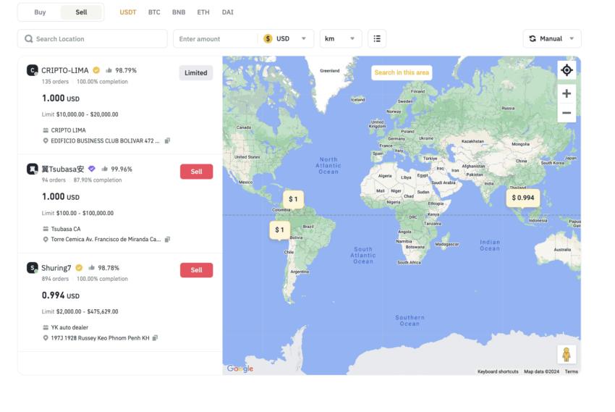Viewport: 615px width, 412px height.
Task: Open the Tsubasa merchant profile name
Action: [63, 169]
